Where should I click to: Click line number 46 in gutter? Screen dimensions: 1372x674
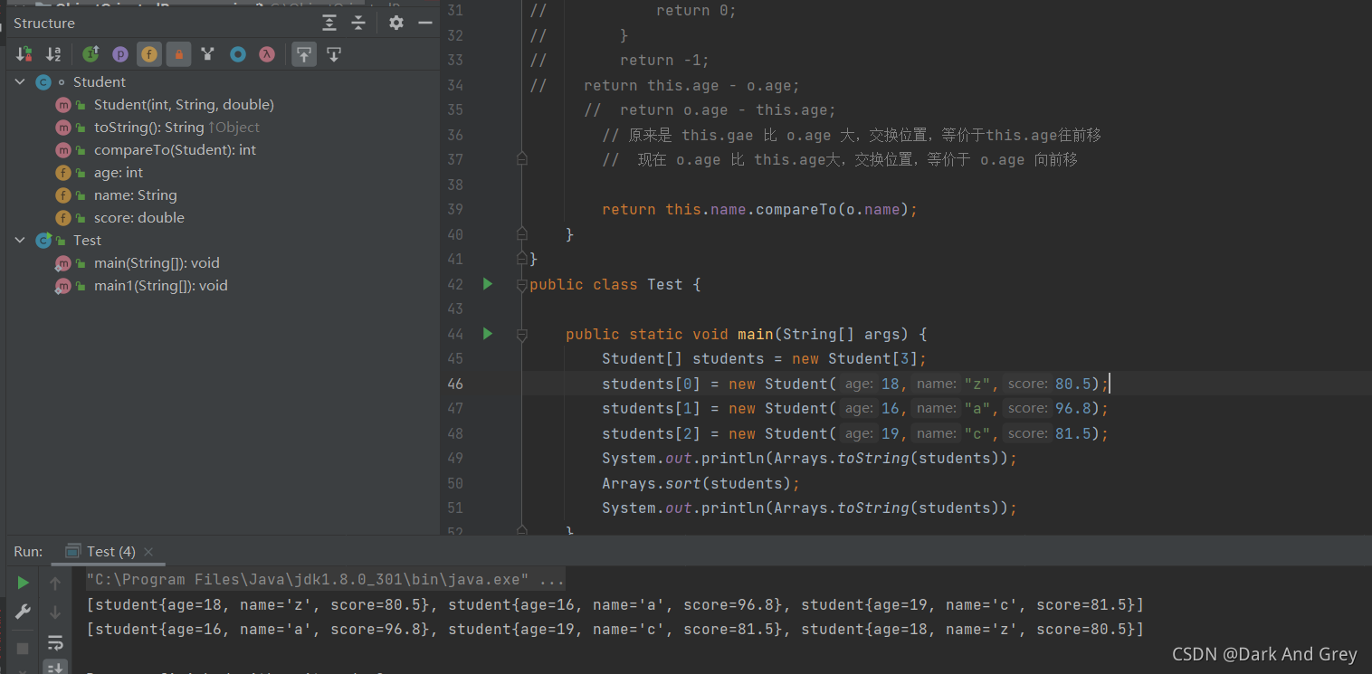455,384
